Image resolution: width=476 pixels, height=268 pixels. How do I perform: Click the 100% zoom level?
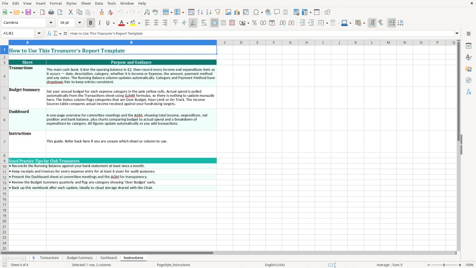pyautogui.click(x=469, y=265)
